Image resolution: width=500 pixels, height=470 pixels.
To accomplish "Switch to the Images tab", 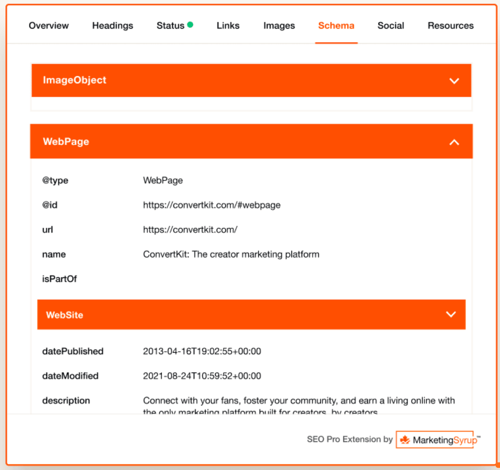I will (x=279, y=26).
